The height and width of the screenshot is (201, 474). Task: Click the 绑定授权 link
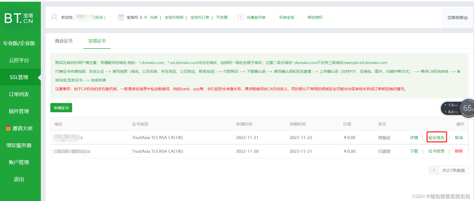click(x=315, y=17)
